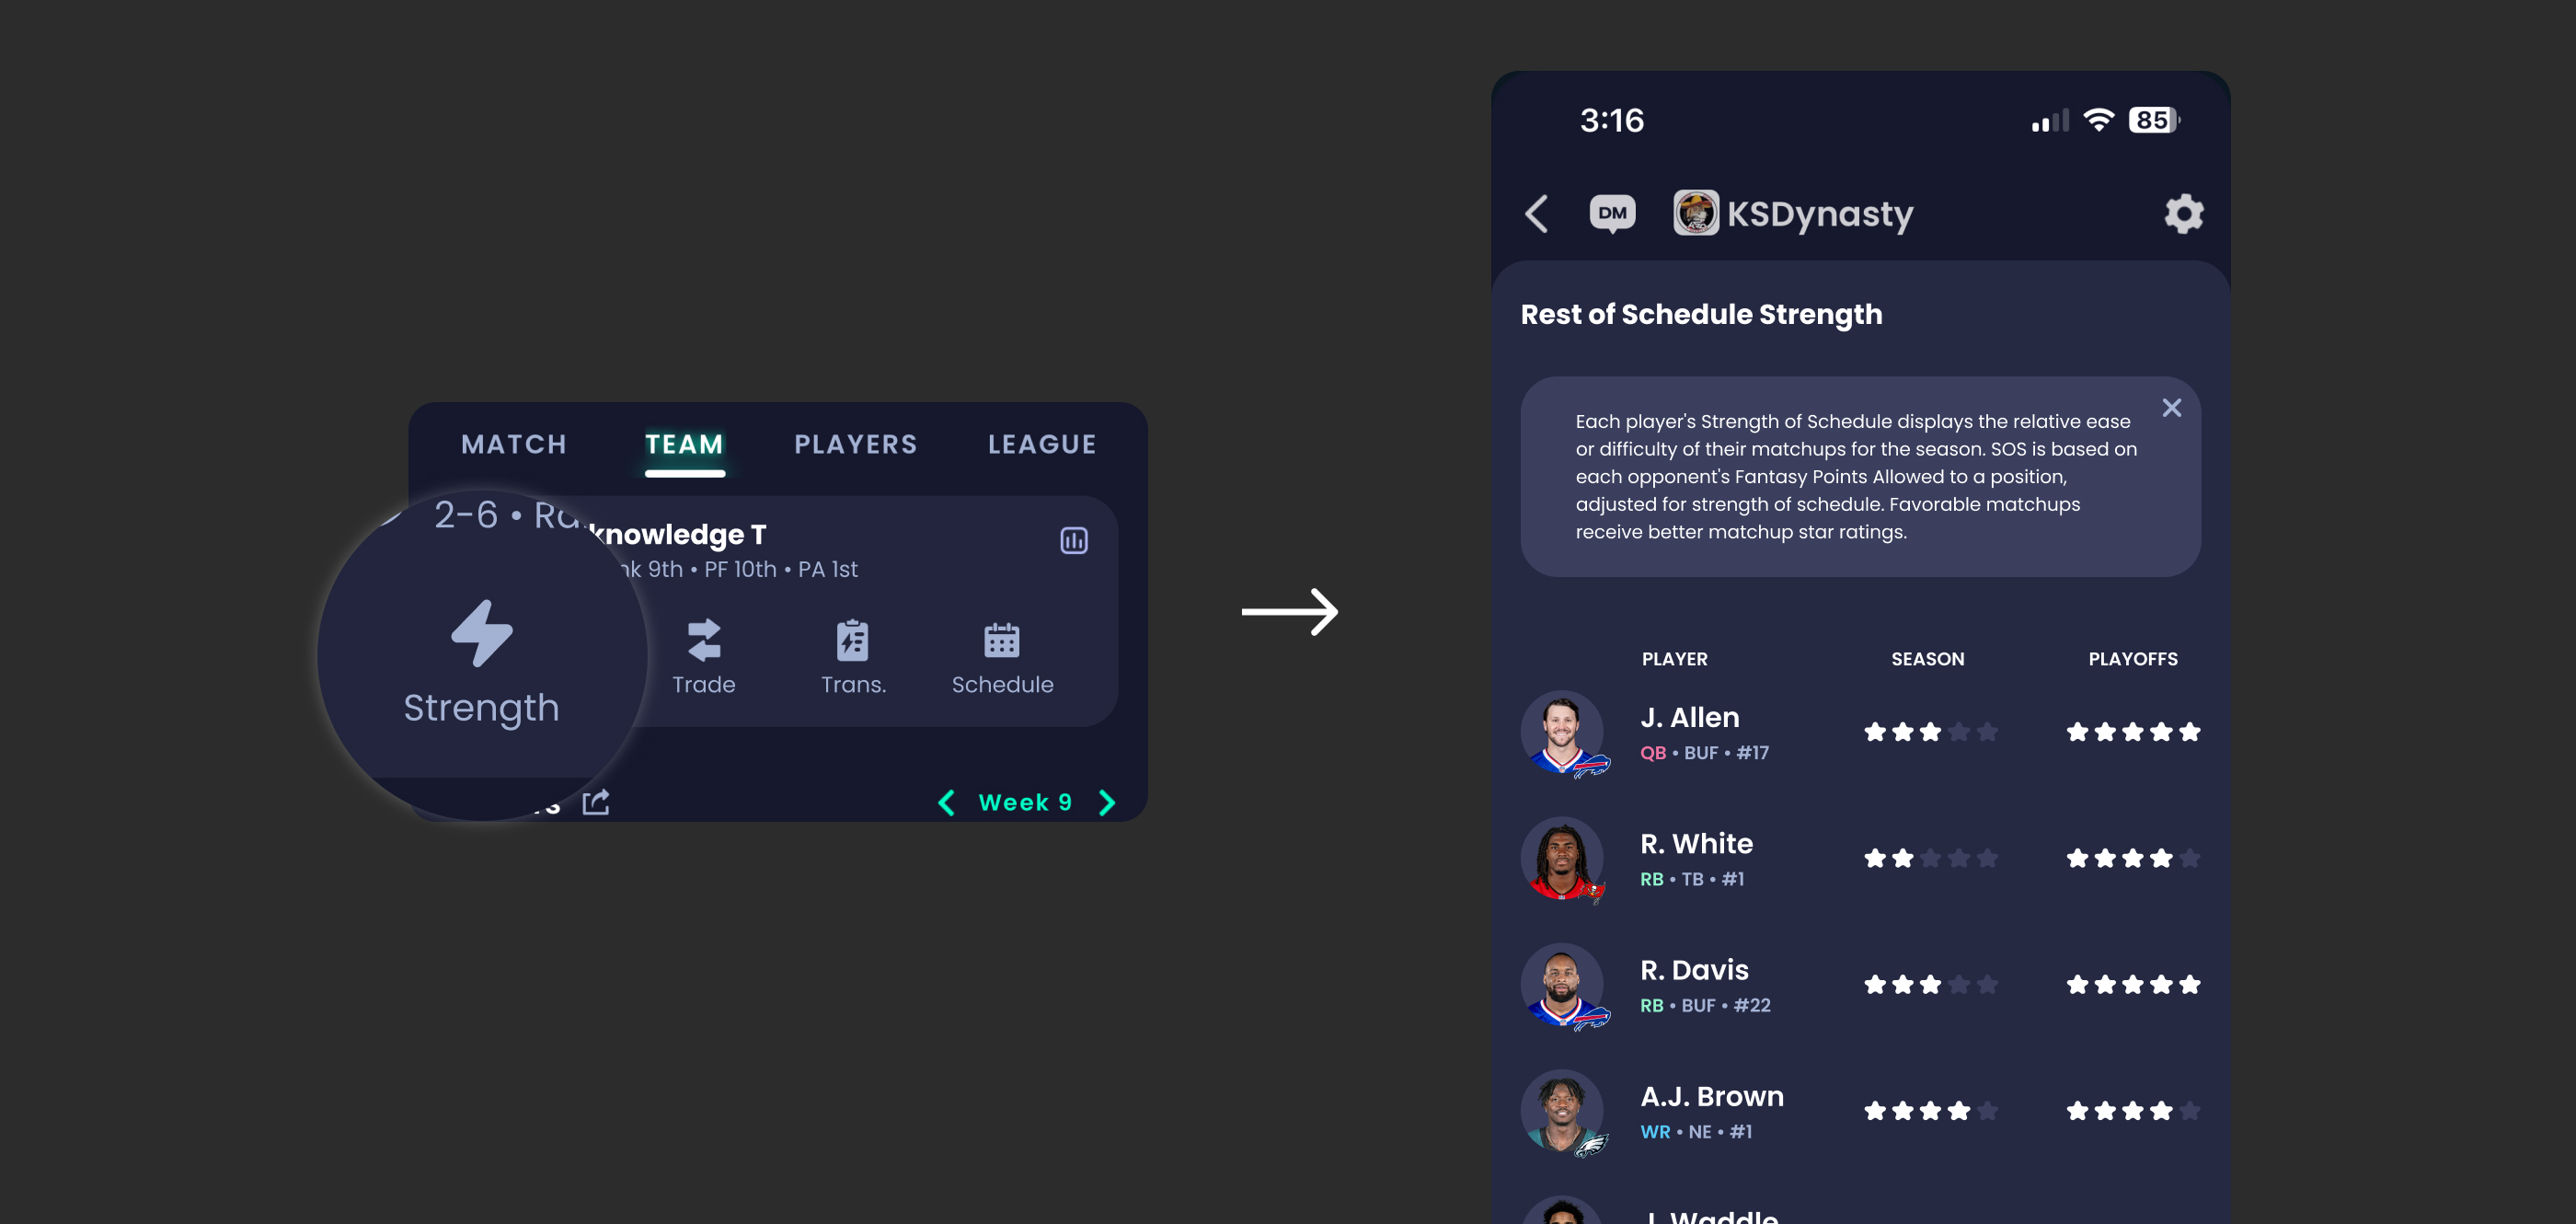Tap J. Allen season star rating
Viewport: 2576px width, 1224px height.
coord(1930,732)
